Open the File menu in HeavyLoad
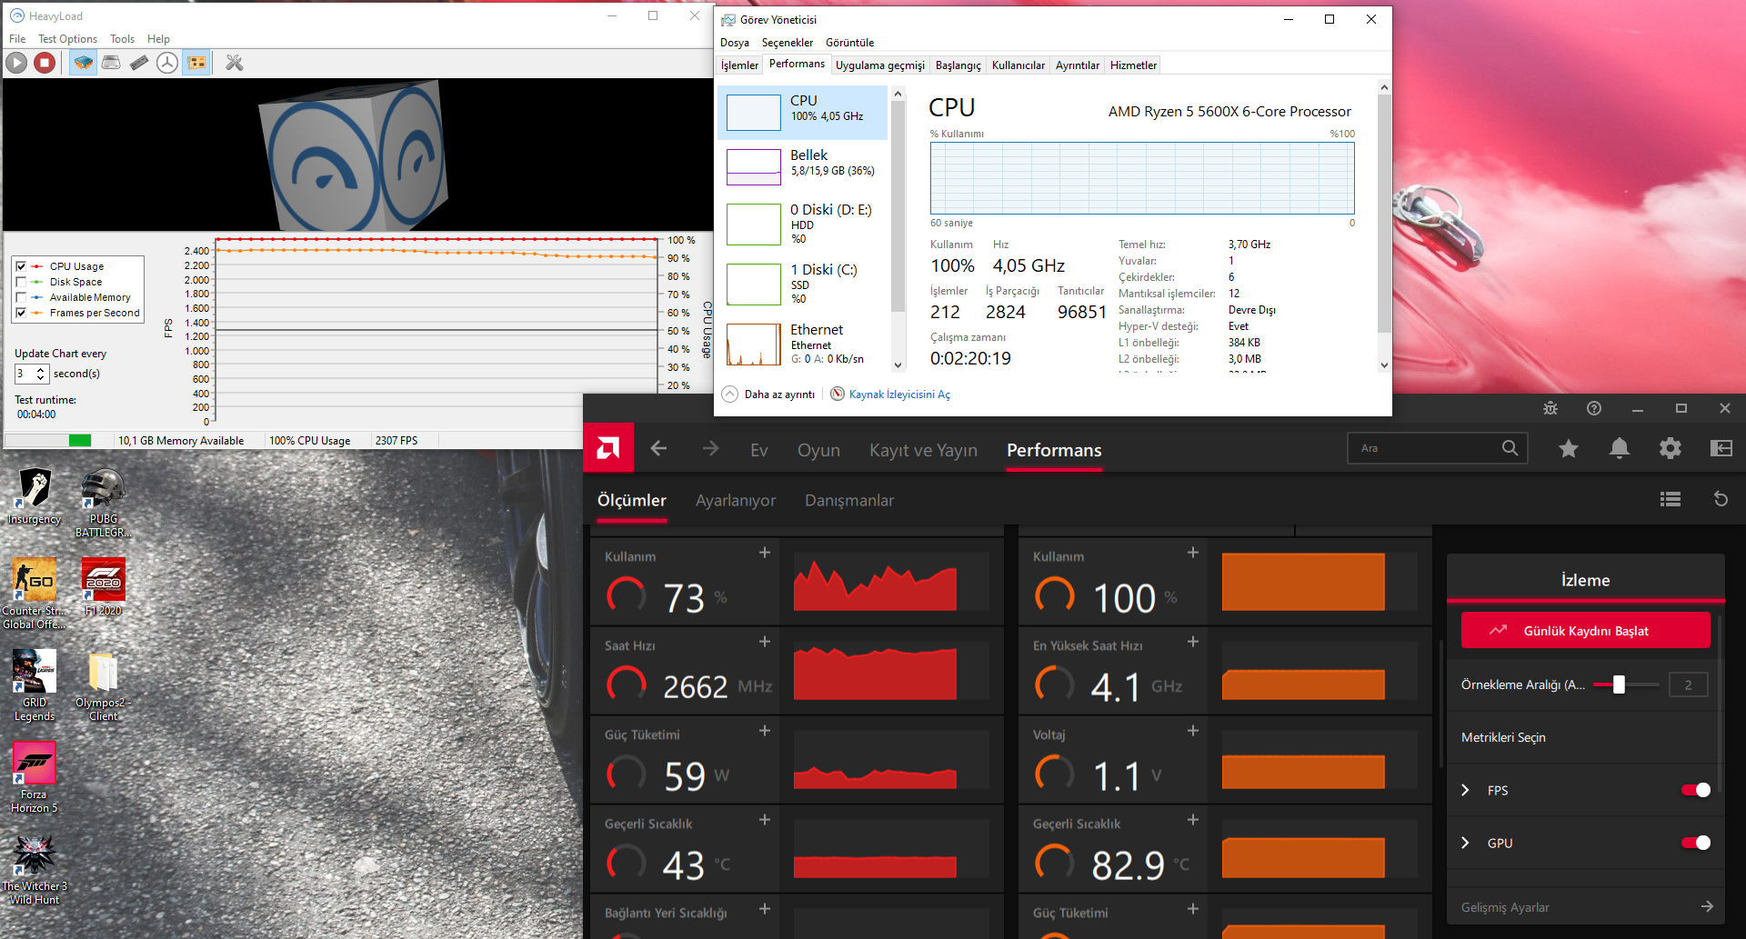This screenshot has width=1746, height=939. (x=17, y=39)
